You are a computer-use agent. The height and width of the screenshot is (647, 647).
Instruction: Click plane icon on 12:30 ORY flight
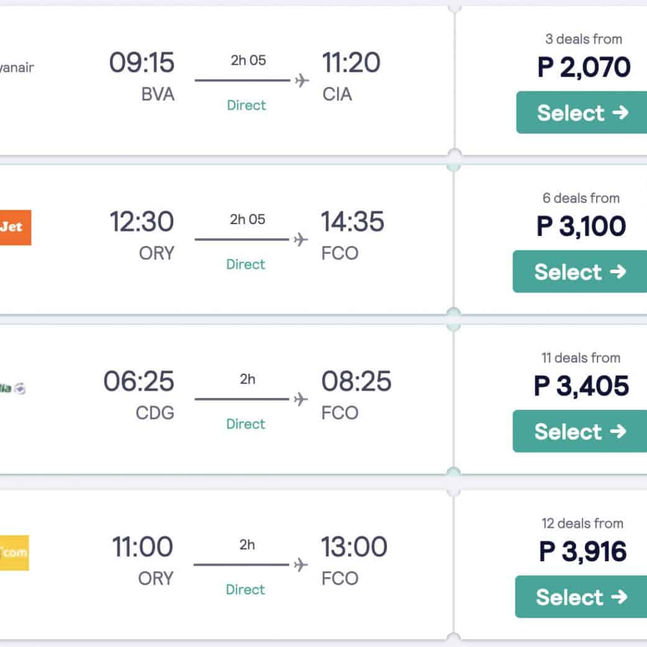click(x=301, y=240)
